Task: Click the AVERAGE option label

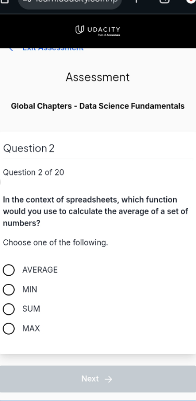Action: click(40, 270)
